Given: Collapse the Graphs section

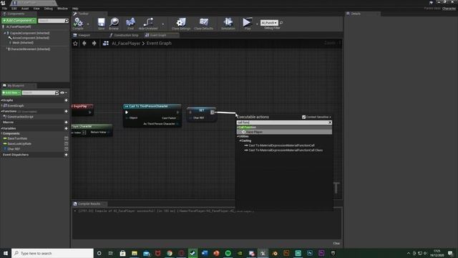Looking at the screenshot, I should coord(1,100).
